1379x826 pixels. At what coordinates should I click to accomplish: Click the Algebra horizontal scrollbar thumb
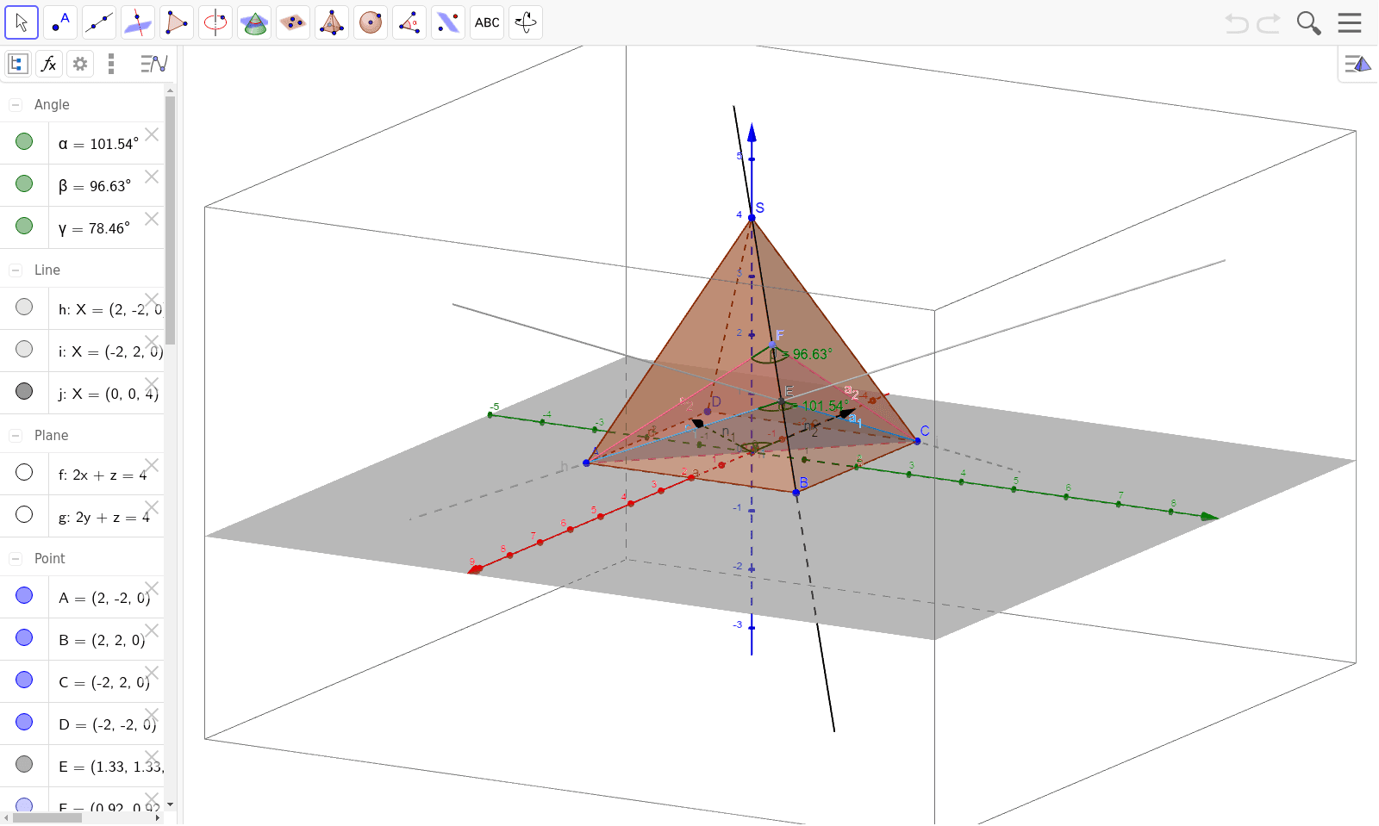click(x=47, y=818)
